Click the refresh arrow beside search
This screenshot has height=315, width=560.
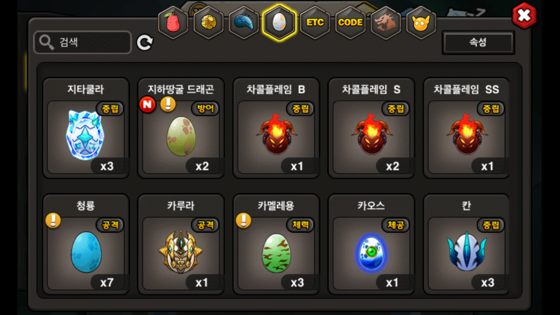[145, 42]
